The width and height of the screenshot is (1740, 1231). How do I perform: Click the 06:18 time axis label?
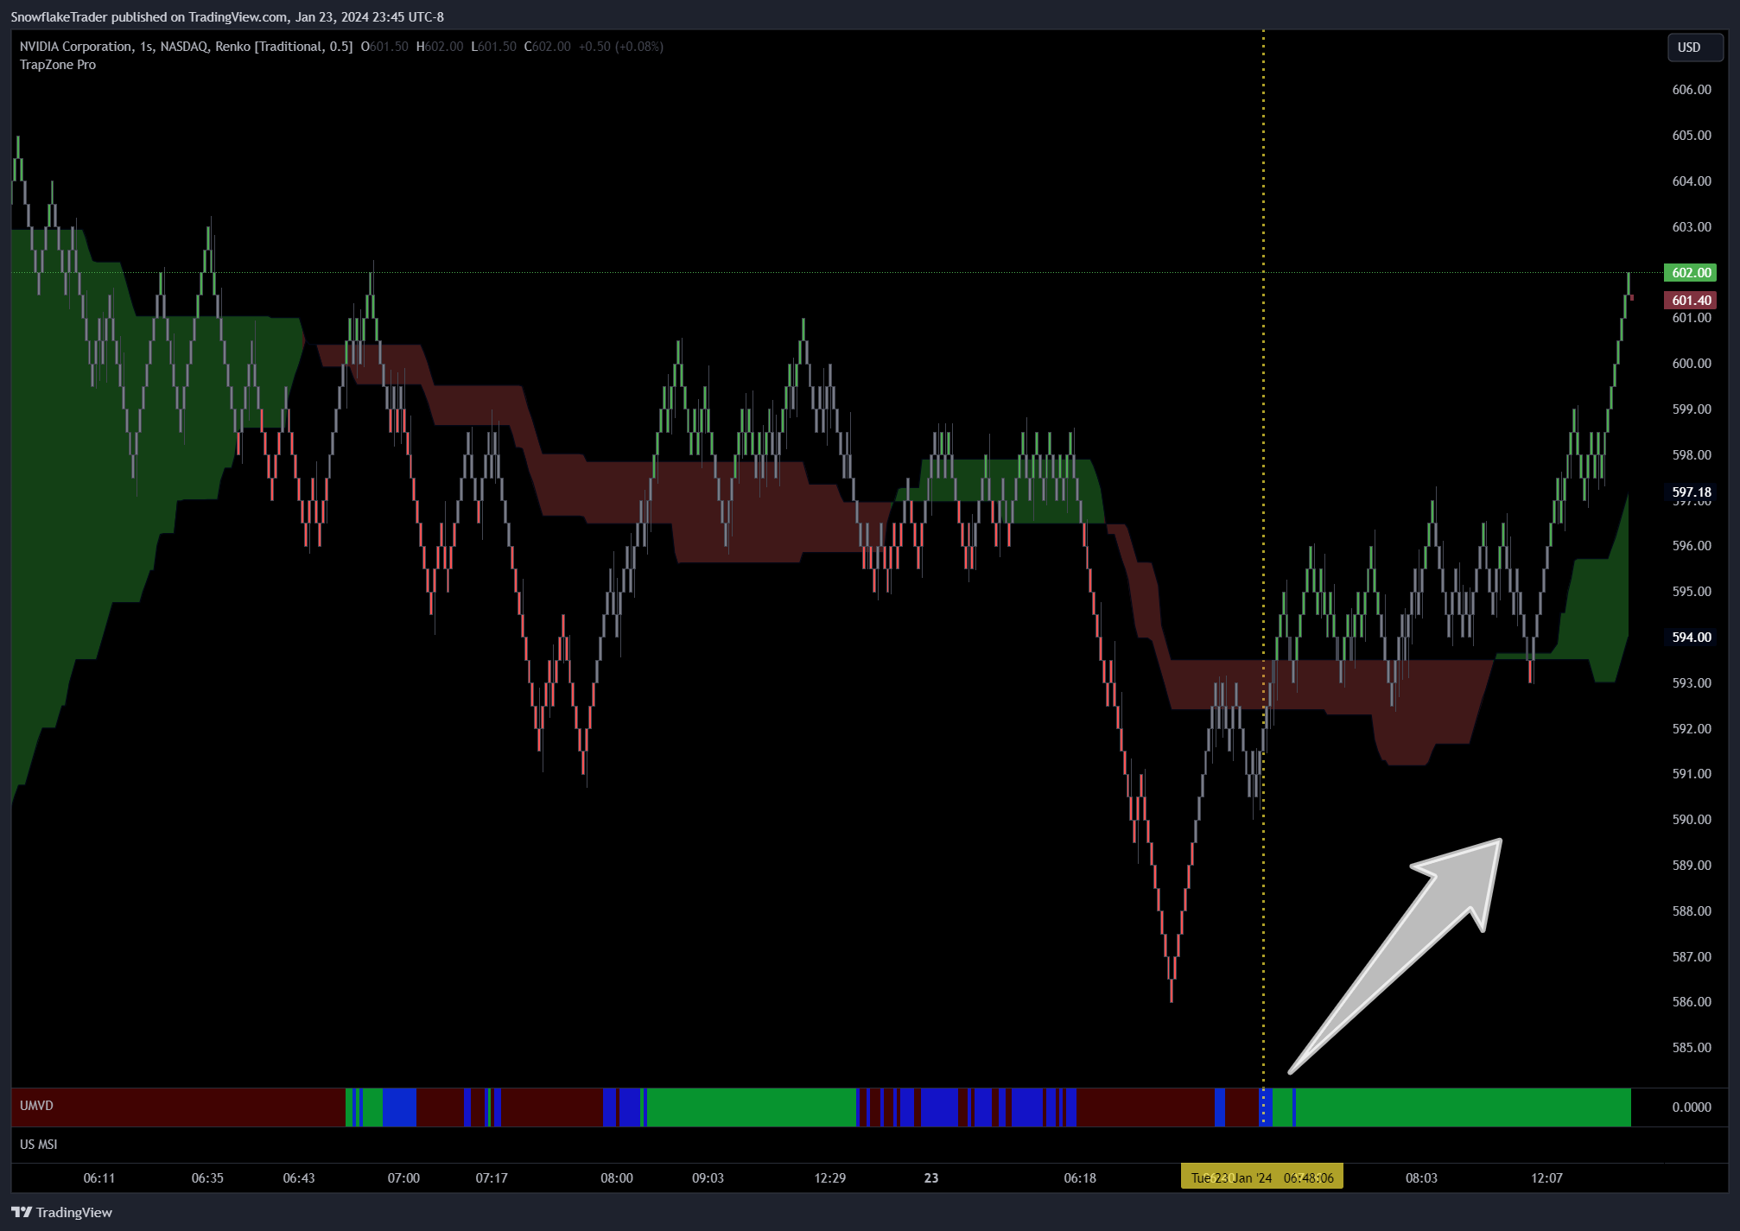coord(1080,1177)
